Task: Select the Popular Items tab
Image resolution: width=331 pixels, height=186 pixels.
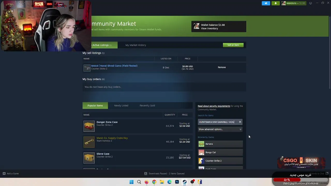Action: [x=95, y=105]
